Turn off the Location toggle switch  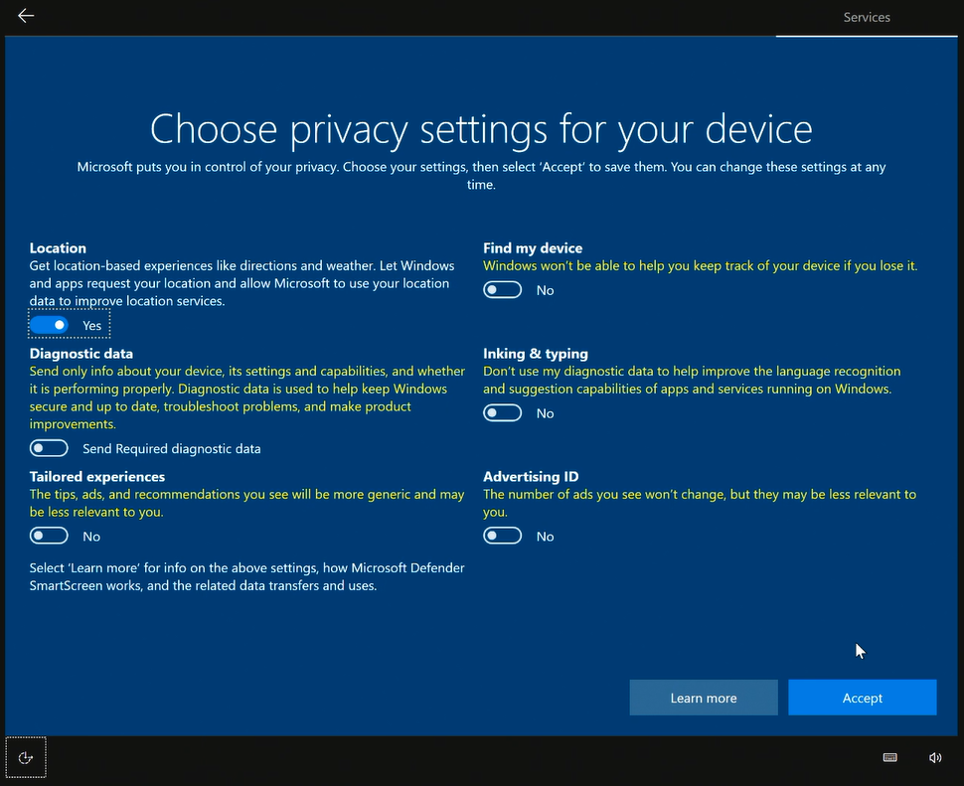49,325
